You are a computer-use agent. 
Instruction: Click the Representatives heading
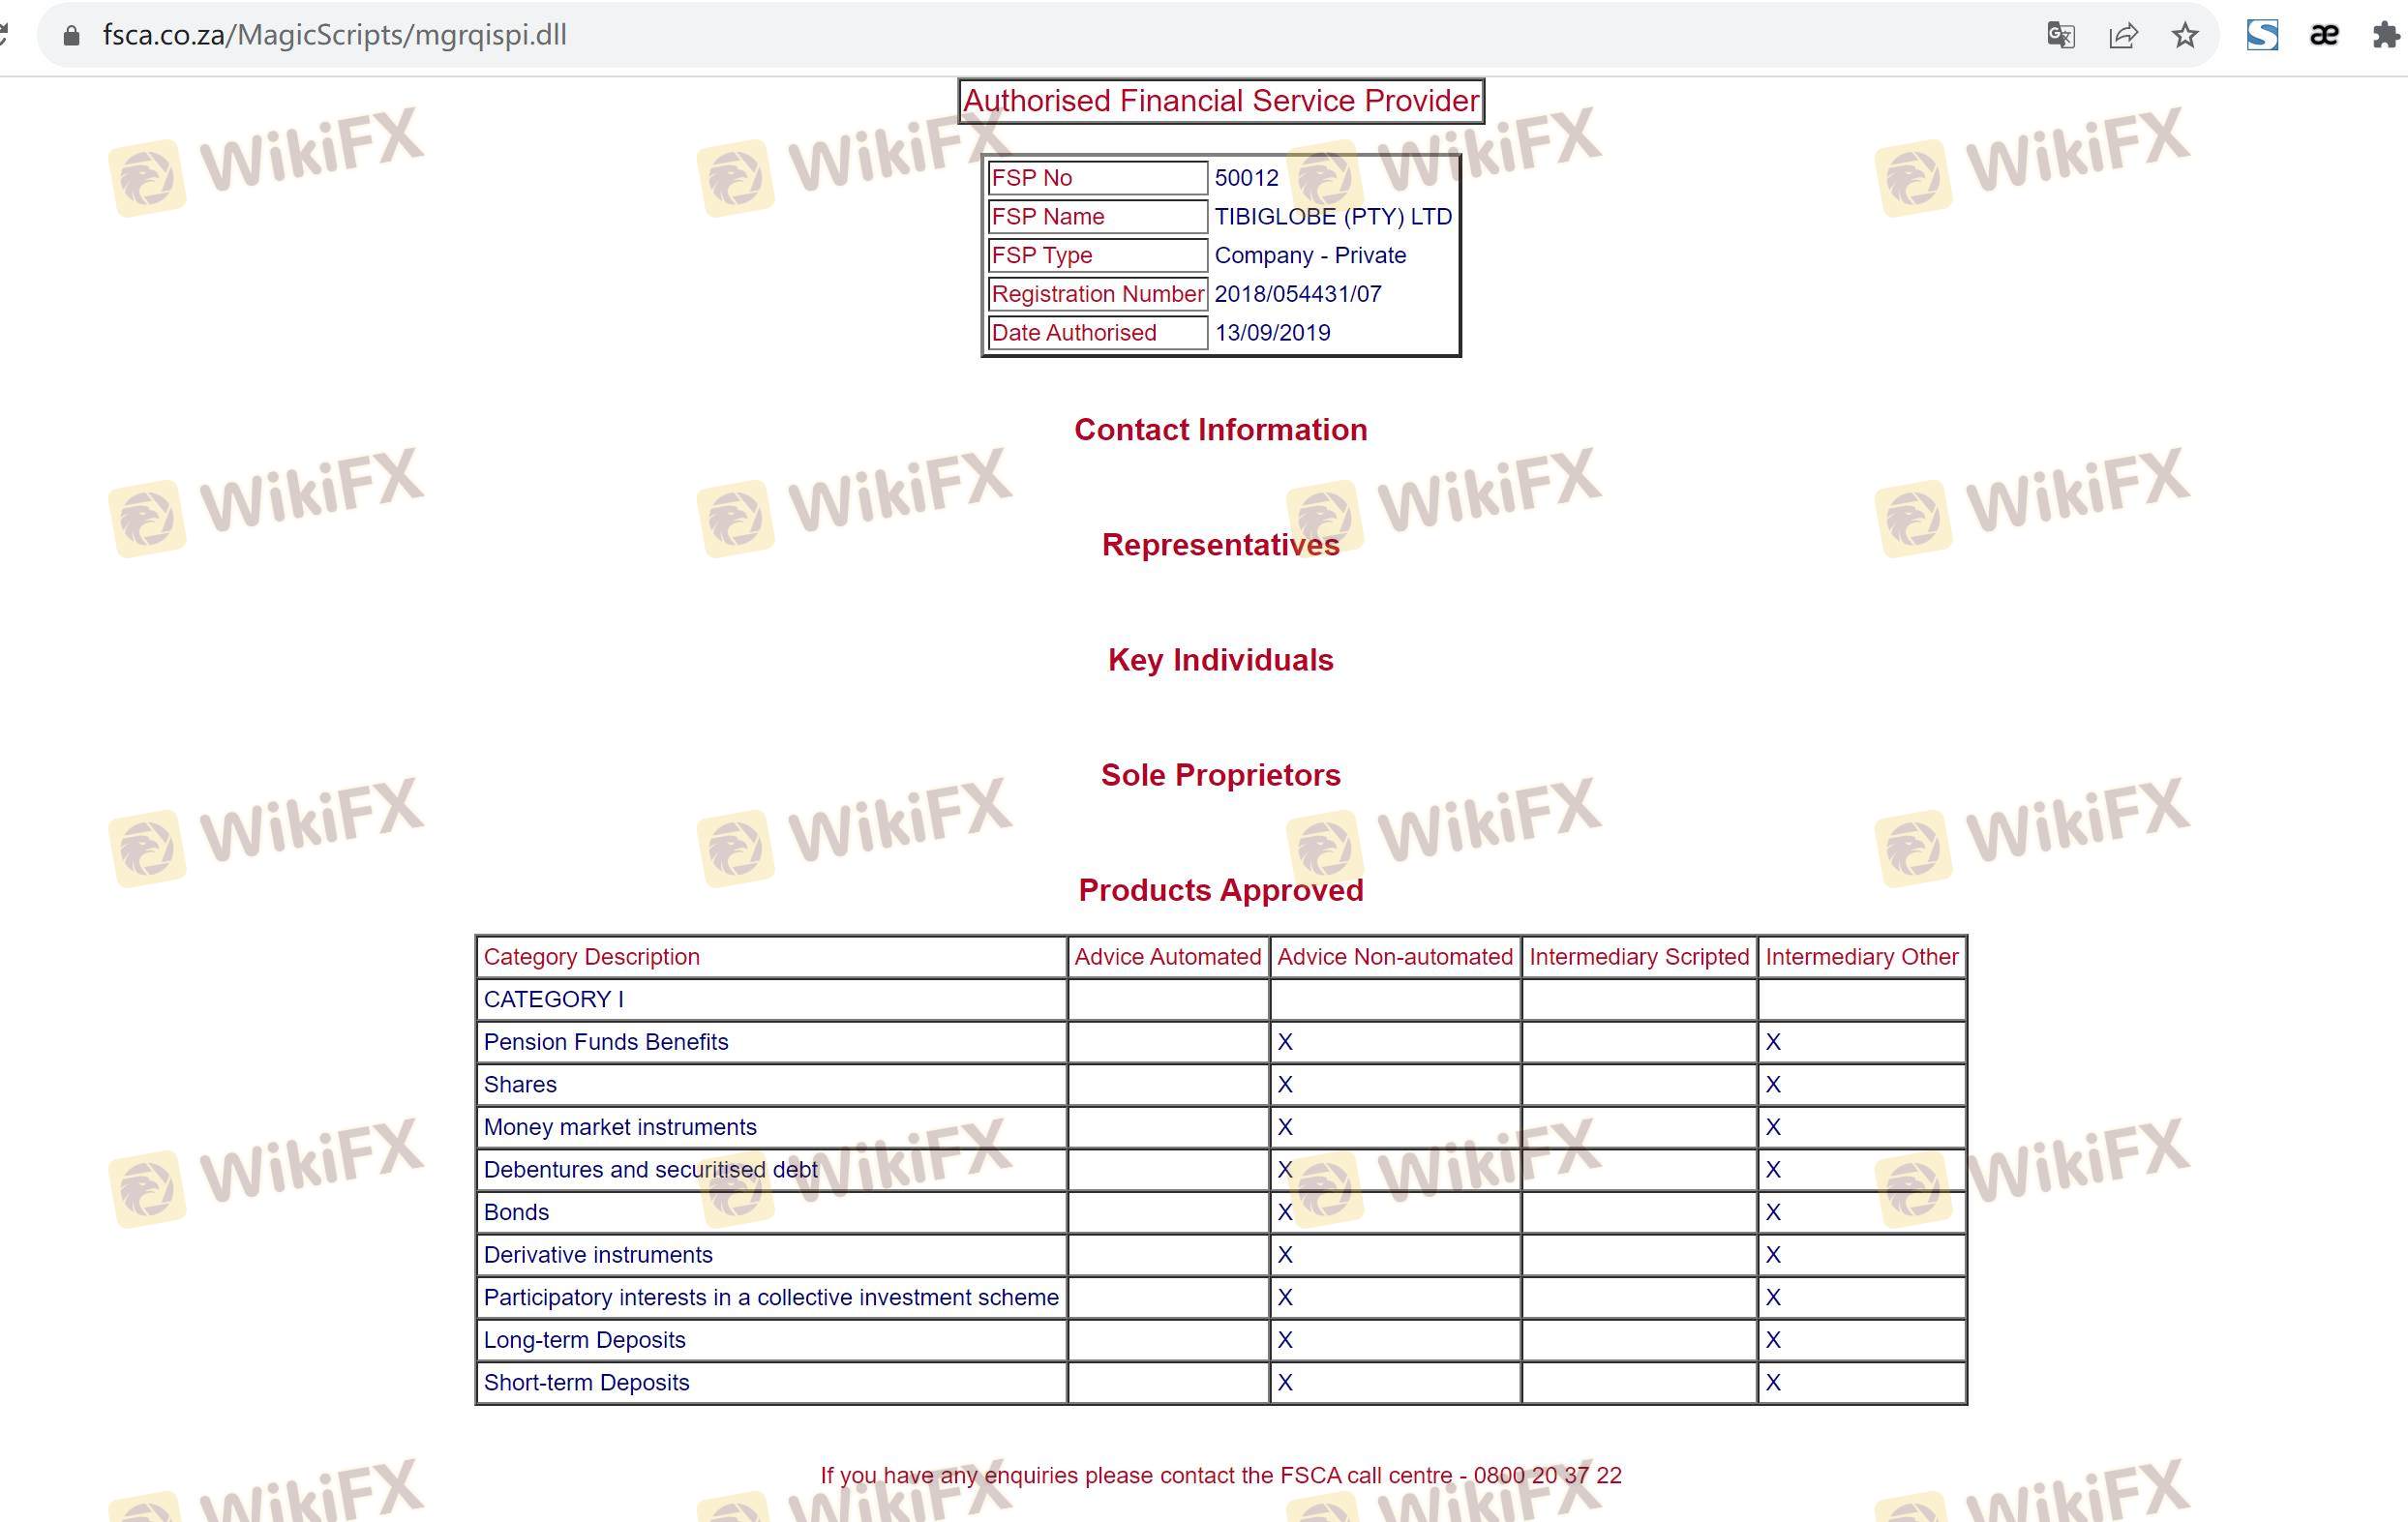[x=1220, y=545]
